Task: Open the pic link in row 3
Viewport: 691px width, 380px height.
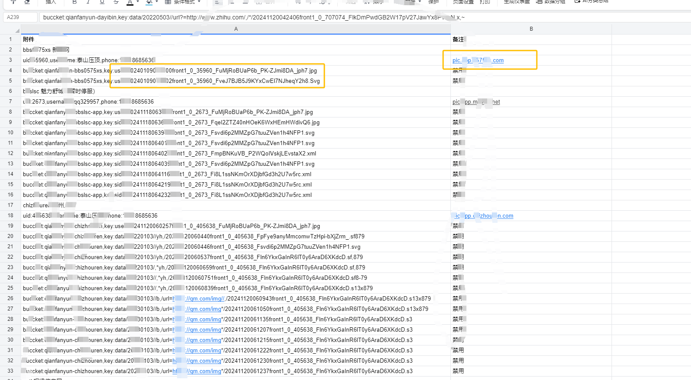Action: pos(478,60)
